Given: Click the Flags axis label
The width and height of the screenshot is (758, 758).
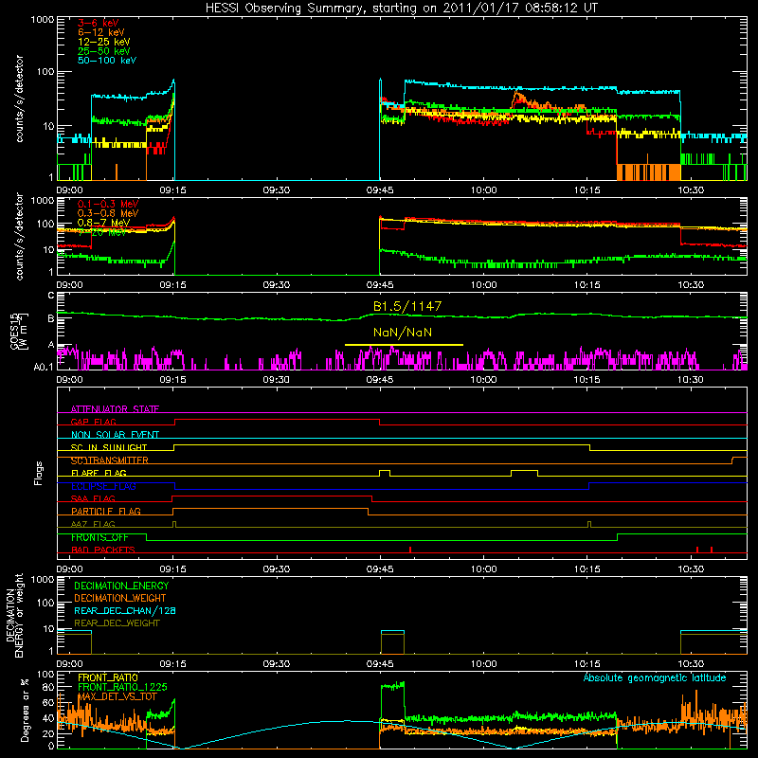Looking at the screenshot, I should pyautogui.click(x=38, y=473).
